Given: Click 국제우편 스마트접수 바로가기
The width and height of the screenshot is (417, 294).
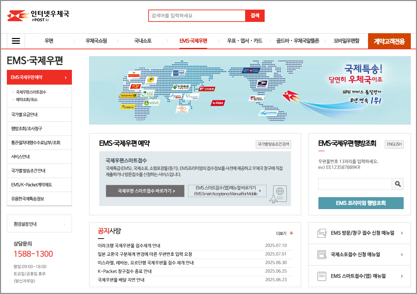Looking at the screenshot, I should tap(145, 191).
